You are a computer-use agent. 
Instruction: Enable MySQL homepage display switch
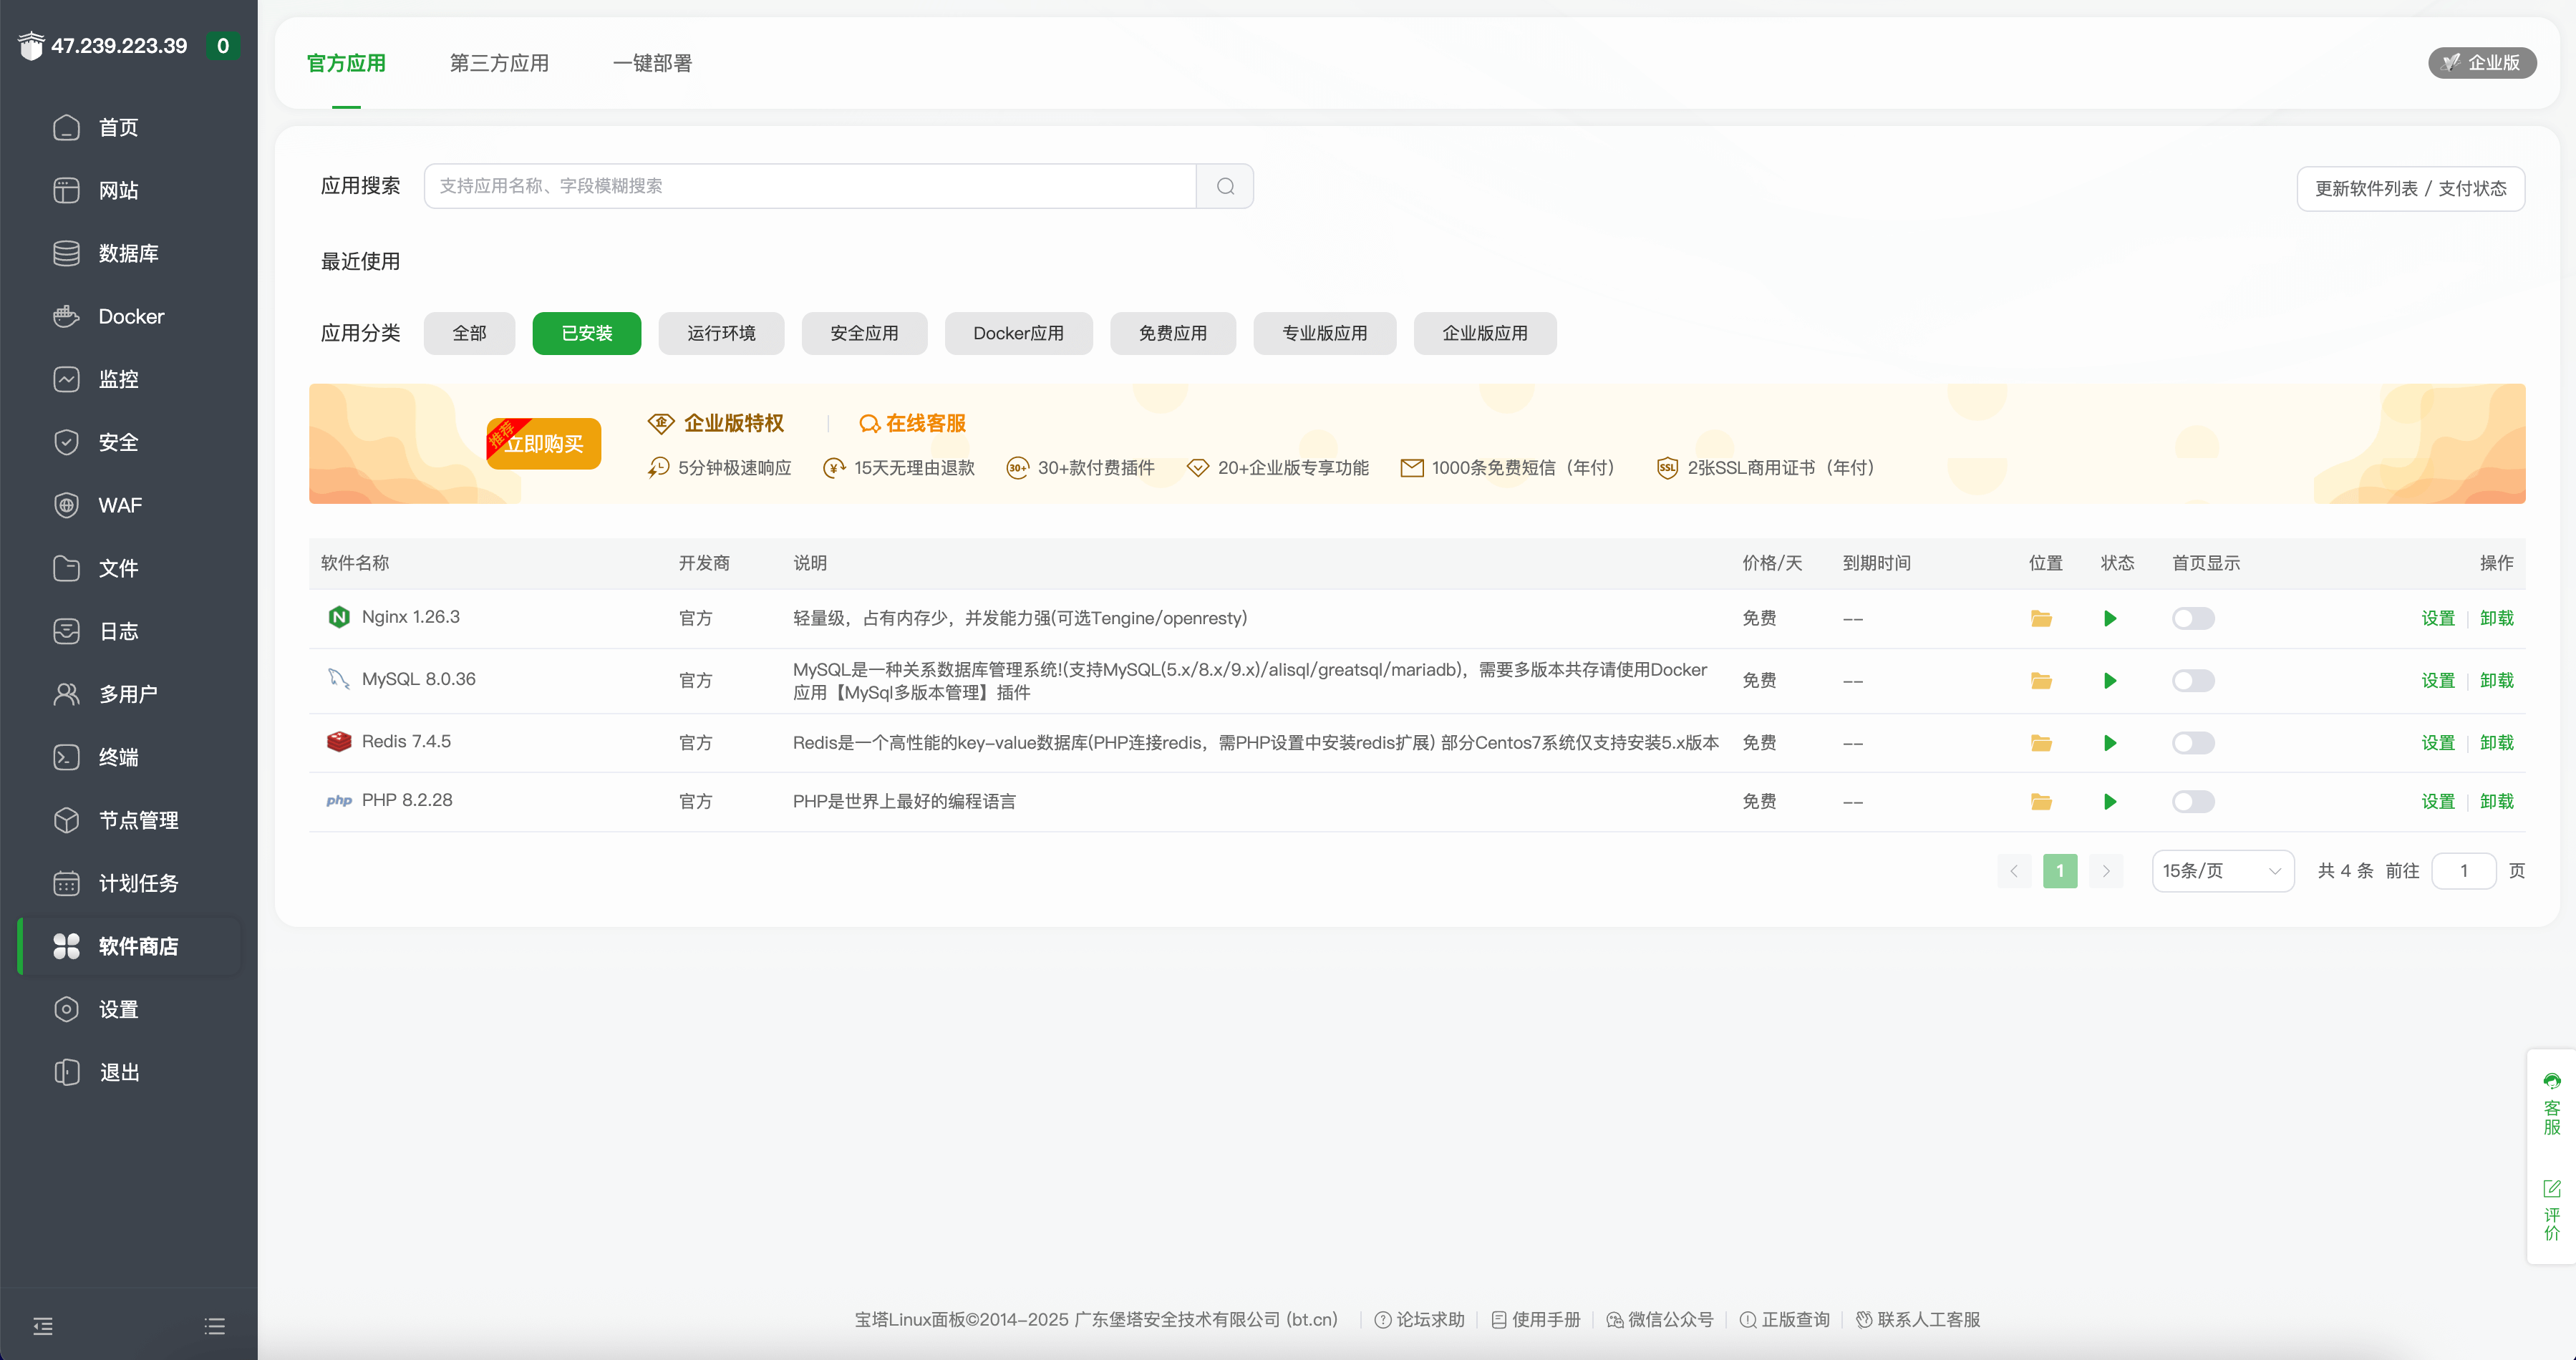pyautogui.click(x=2192, y=681)
